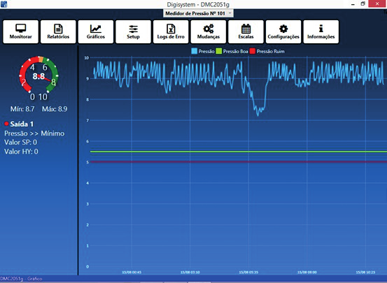Click the pressure dip at the chart's lowest point
The height and width of the screenshot is (283, 387).
coord(258,115)
